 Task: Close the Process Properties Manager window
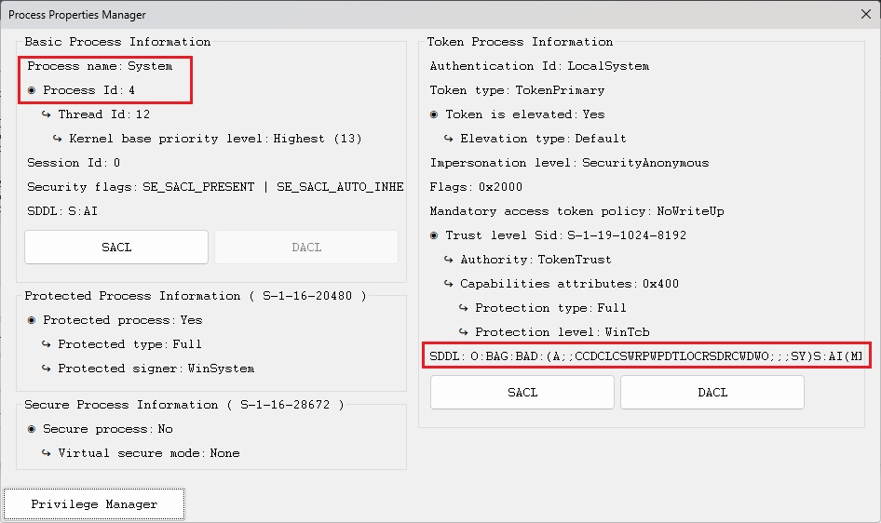click(x=865, y=14)
